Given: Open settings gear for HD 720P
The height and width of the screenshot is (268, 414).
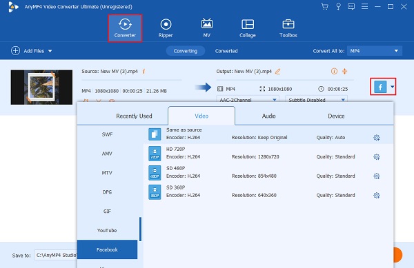Looking at the screenshot, I should (377, 157).
